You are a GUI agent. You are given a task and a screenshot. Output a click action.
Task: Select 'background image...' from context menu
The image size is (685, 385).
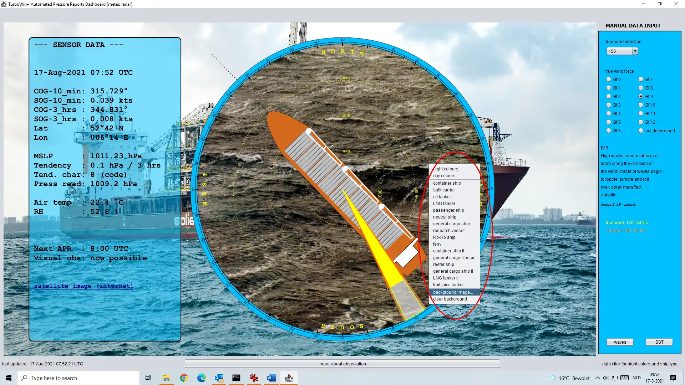pos(453,292)
